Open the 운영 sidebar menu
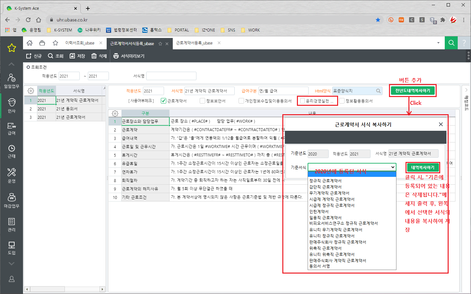 pyautogui.click(x=12, y=176)
